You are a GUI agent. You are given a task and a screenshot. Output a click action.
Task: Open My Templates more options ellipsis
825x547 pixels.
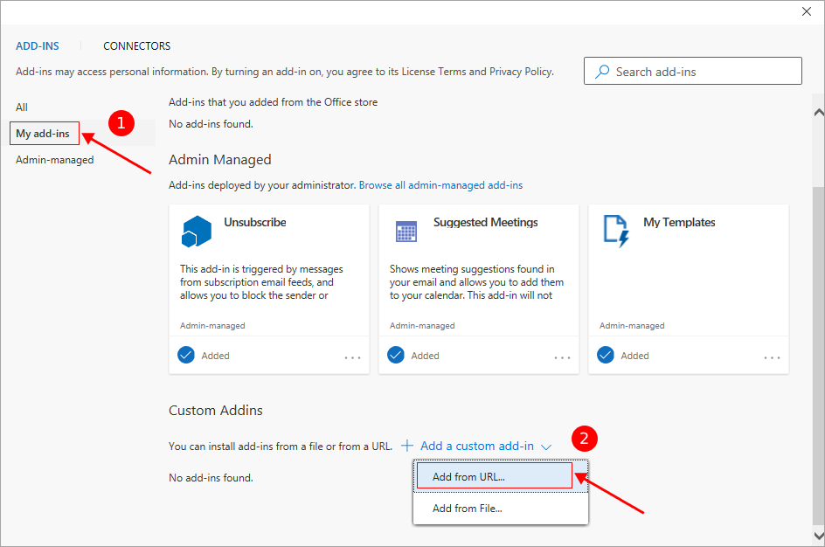[x=772, y=357]
